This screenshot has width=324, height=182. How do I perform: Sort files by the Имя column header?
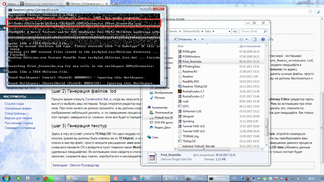pos(180,46)
